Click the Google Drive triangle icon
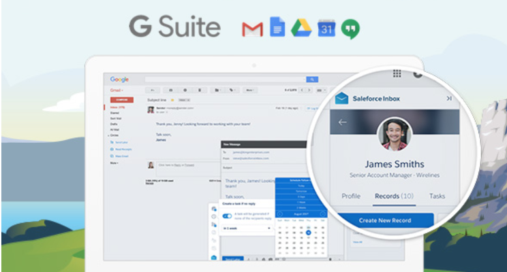The image size is (507, 272). pos(301,28)
